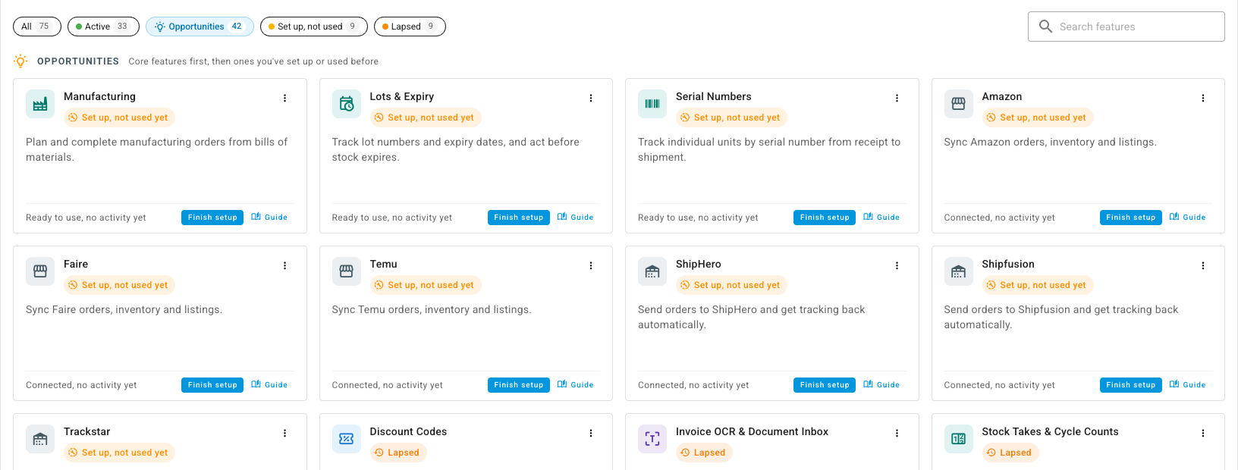Click the Shipfusion warehouse icon
Screen dimensions: 1238x470
[x=959, y=271]
